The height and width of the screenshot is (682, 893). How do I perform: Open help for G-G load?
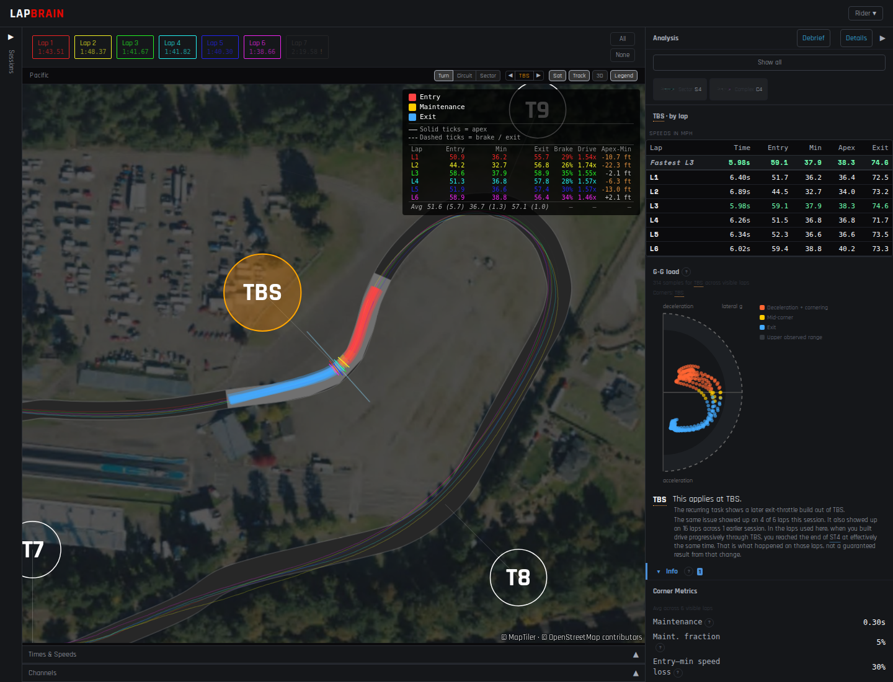click(686, 272)
